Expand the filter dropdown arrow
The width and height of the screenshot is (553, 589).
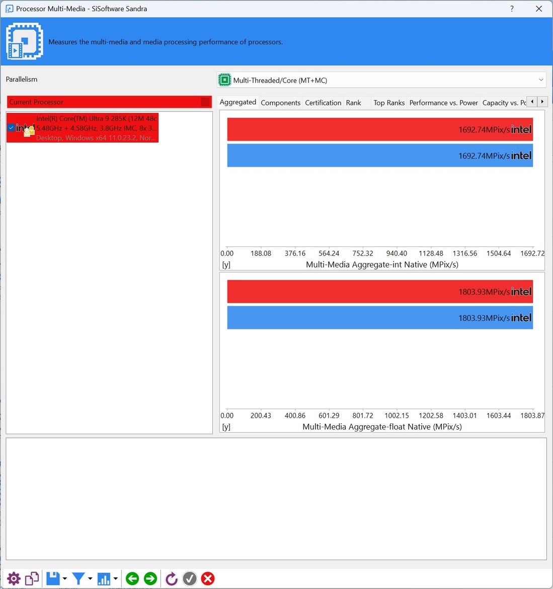90,578
